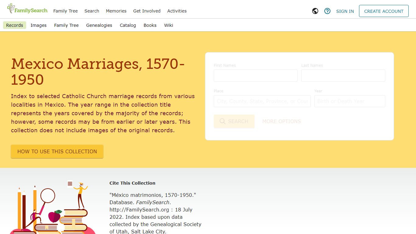Click HOW TO USE THIS COLLECTION
The height and width of the screenshot is (234, 416).
click(57, 151)
